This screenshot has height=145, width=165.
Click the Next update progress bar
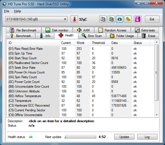coord(81,137)
